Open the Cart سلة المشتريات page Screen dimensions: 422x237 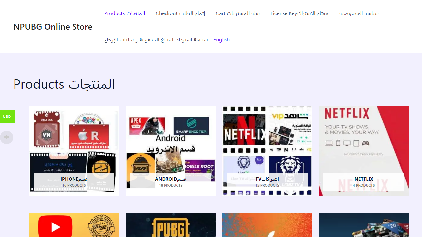coord(238,13)
